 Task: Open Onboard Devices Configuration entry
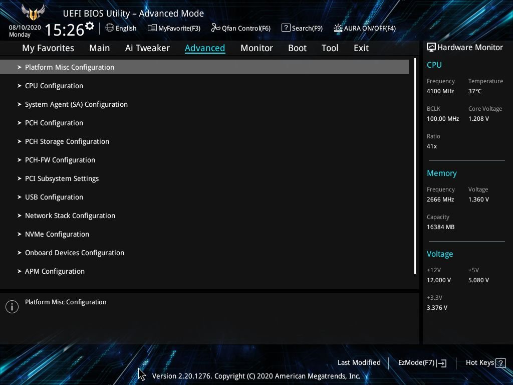(75, 253)
